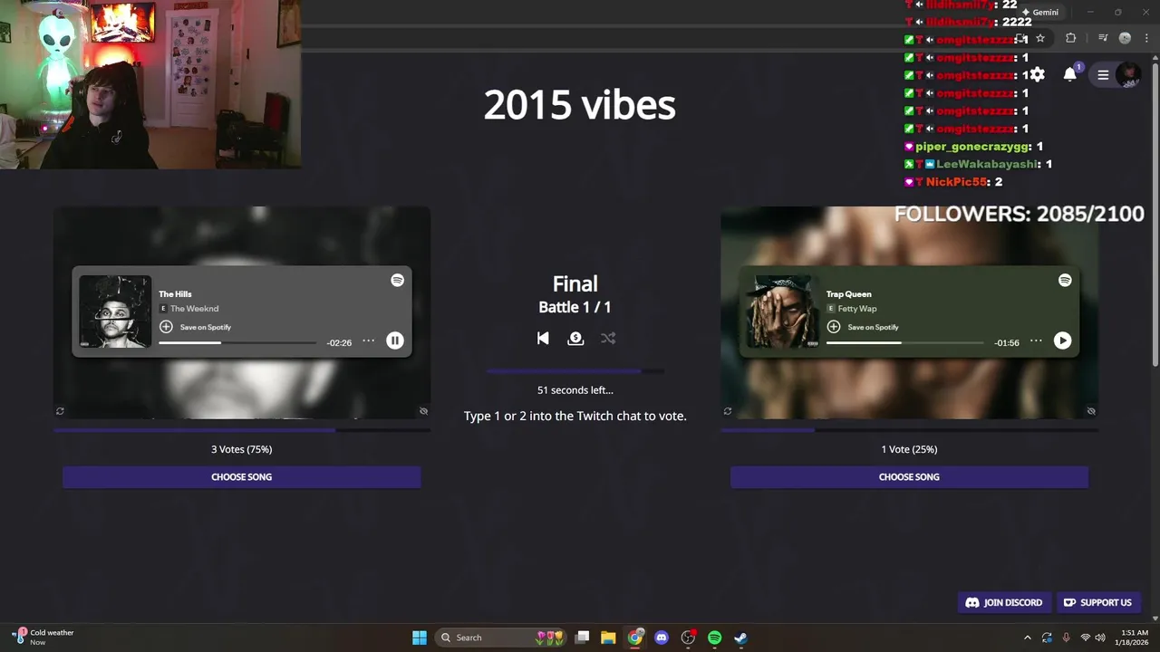Screen dimensions: 1160x652
Task: Open more options on The Hills embed
Action: tap(368, 340)
